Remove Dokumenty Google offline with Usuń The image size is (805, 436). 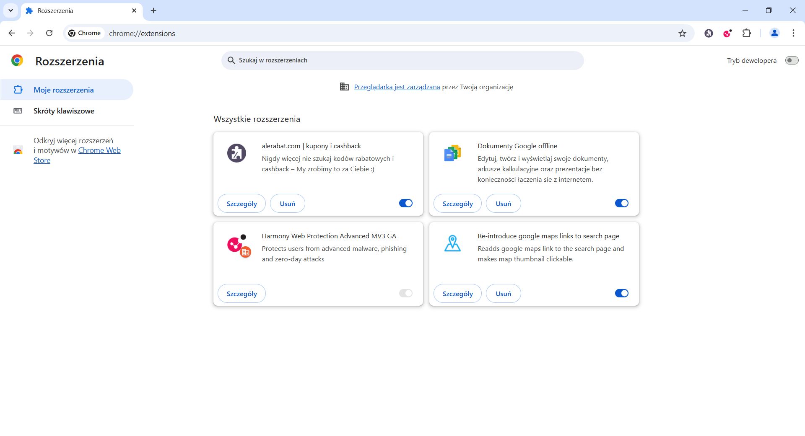[504, 204]
